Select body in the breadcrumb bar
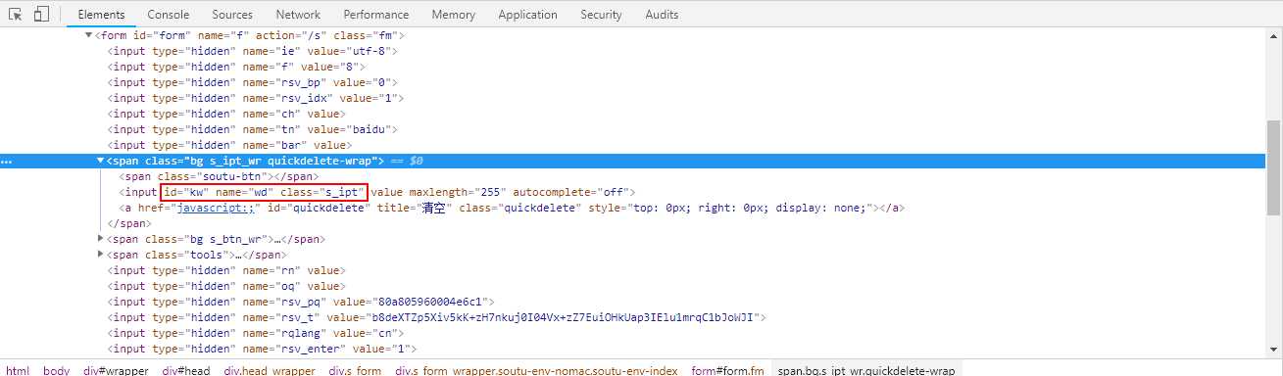The image size is (1283, 376). coord(56,371)
